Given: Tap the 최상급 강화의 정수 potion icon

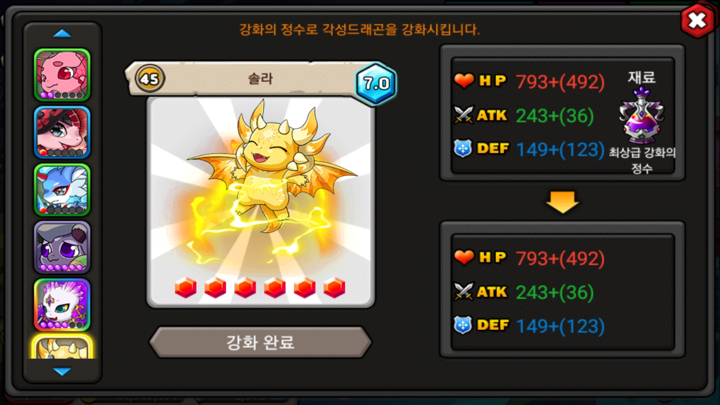Looking at the screenshot, I should point(642,116).
